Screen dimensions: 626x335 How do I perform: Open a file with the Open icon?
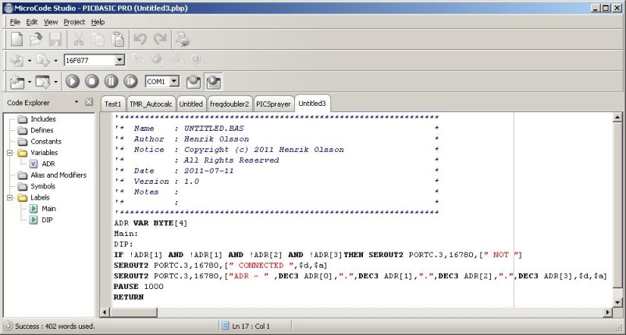point(36,39)
